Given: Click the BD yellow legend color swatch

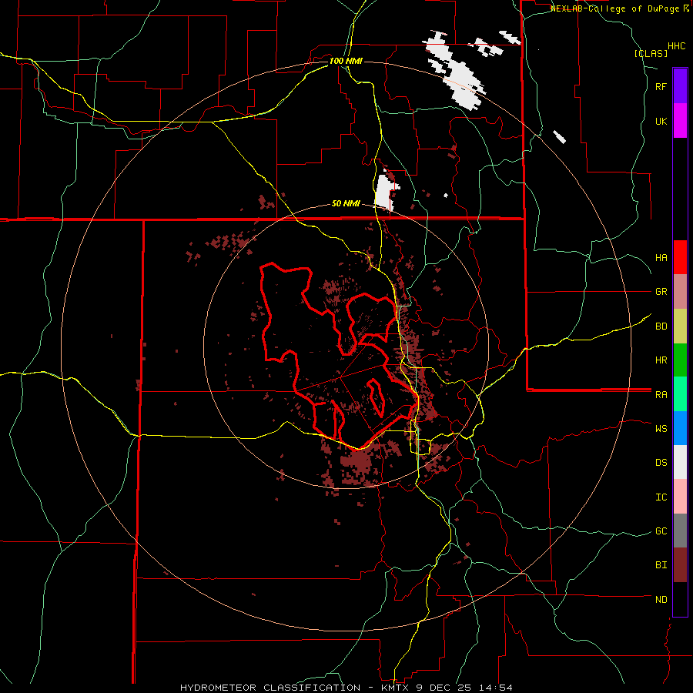Looking at the screenshot, I should pos(680,326).
